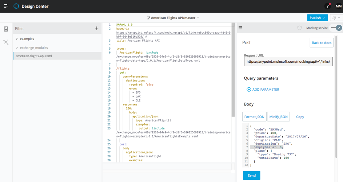343x182 pixels.
Task: Toggle the Mocking service switch
Action: [x=336, y=28]
